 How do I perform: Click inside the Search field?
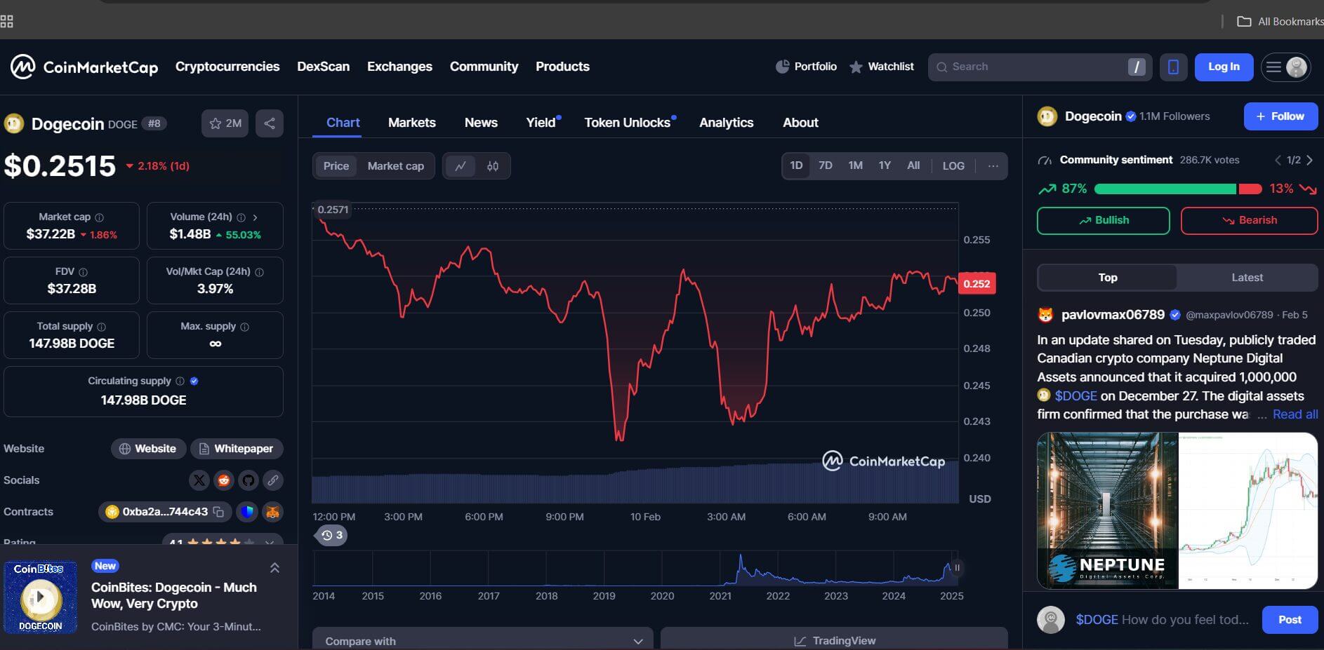click(1032, 67)
